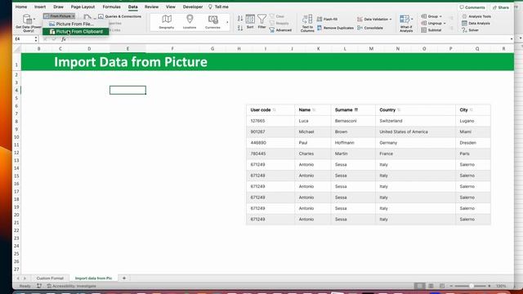Screen dimensions: 523x294
Task: Switch to Custom Format sheet tab
Action: pos(50,278)
